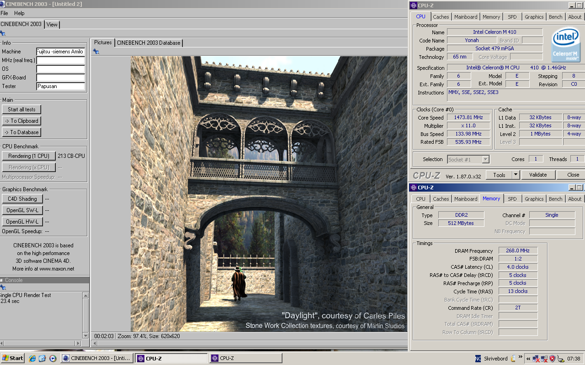Click the OS input field

(x=60, y=69)
